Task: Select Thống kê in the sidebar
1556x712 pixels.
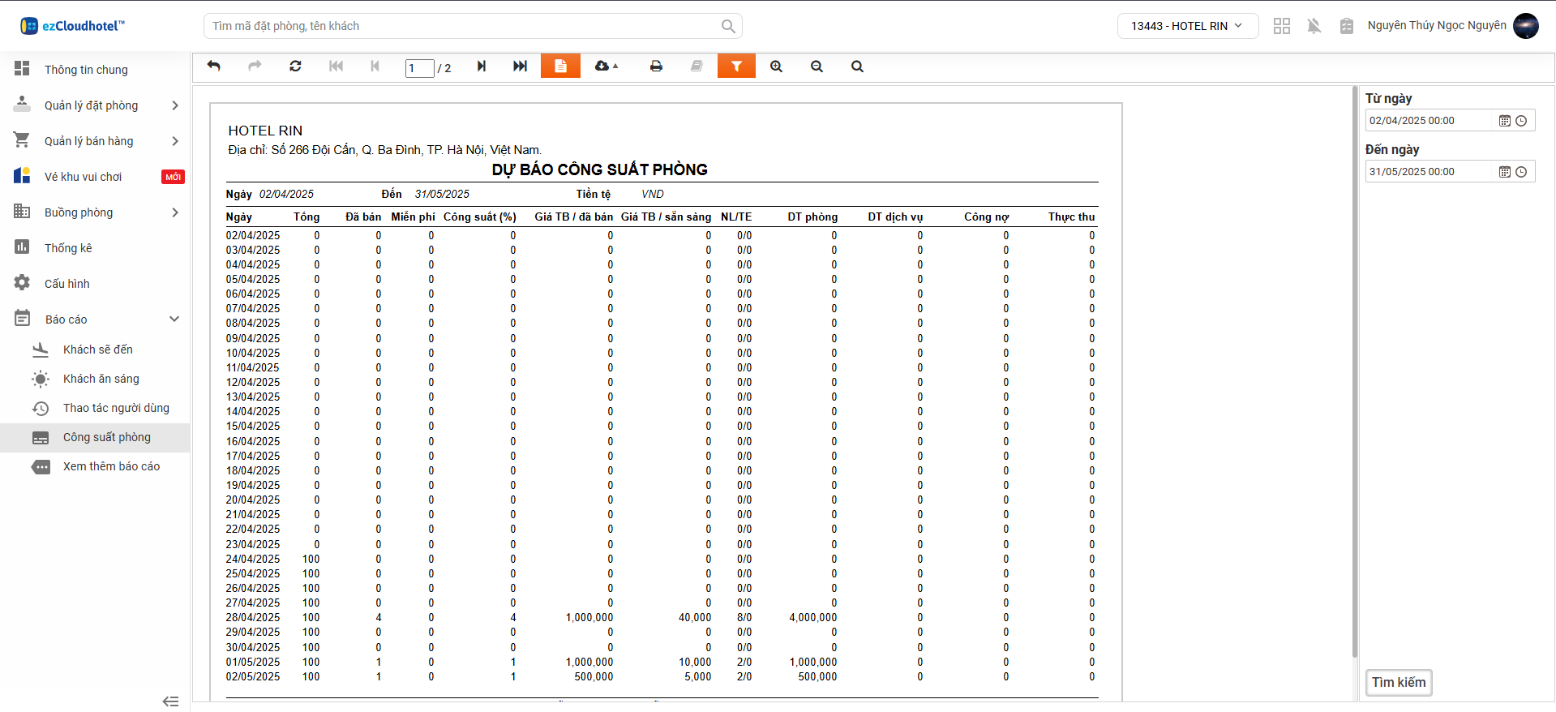Action: click(x=68, y=248)
